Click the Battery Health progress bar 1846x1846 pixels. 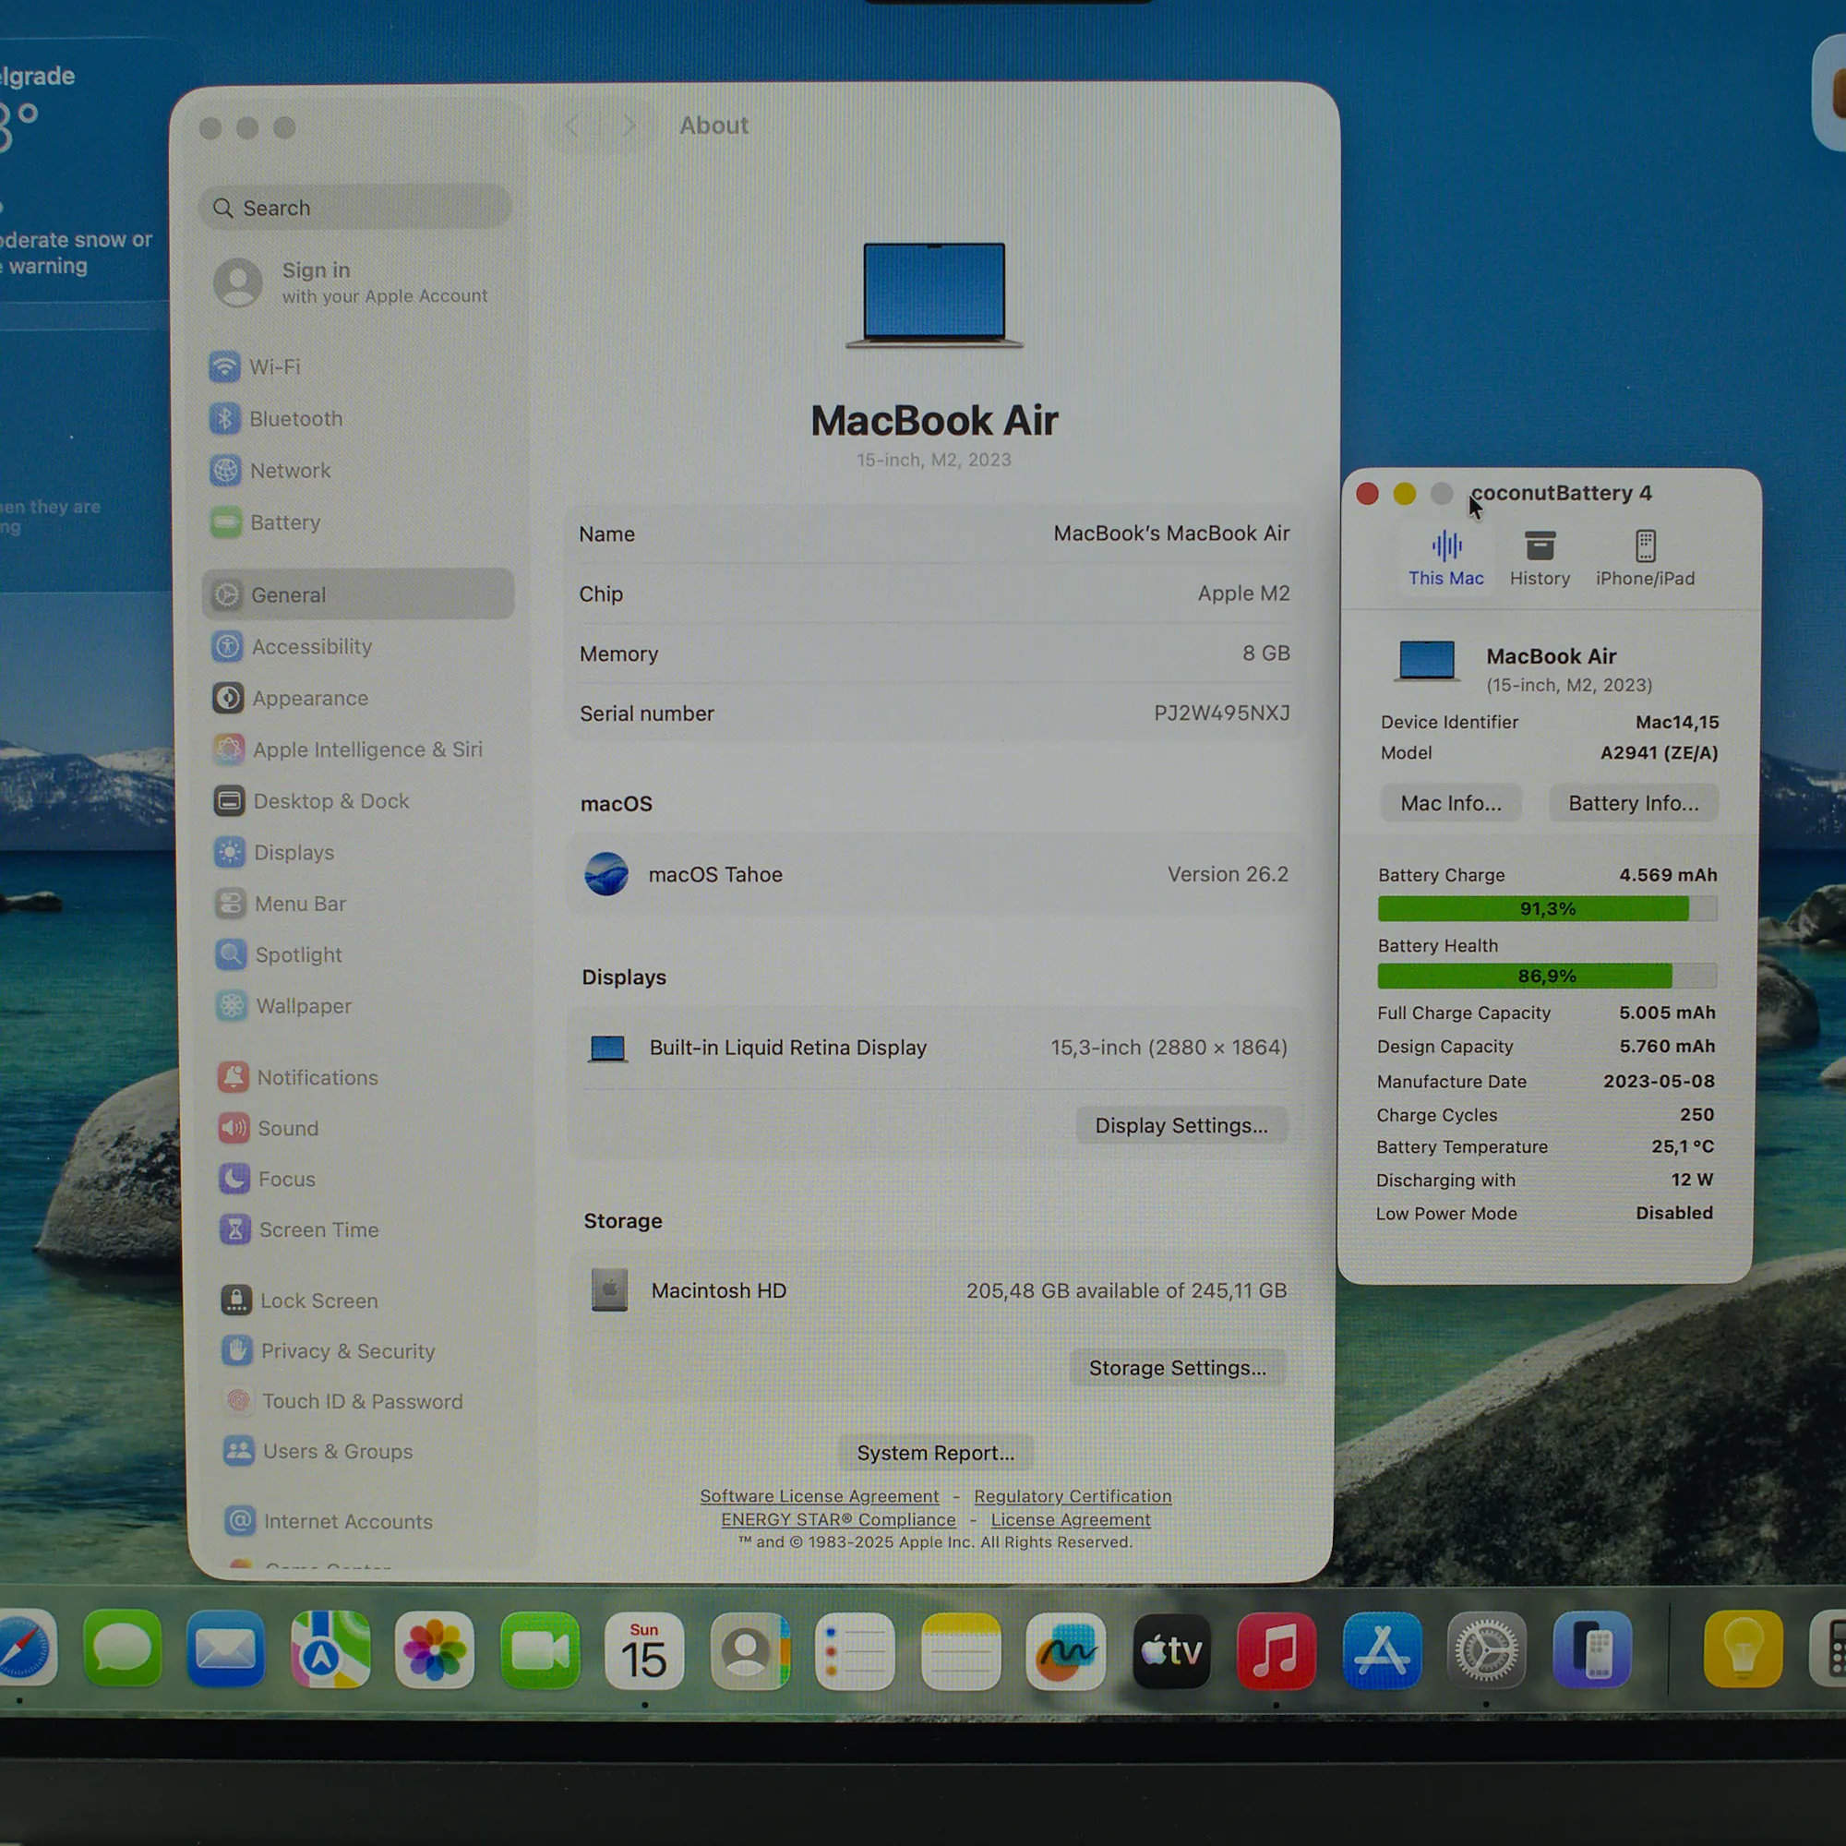pyautogui.click(x=1546, y=976)
